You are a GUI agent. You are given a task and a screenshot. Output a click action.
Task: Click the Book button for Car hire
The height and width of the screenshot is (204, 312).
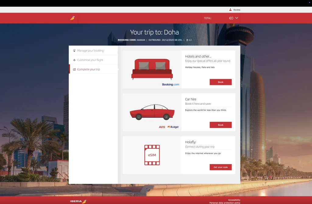[x=221, y=125]
